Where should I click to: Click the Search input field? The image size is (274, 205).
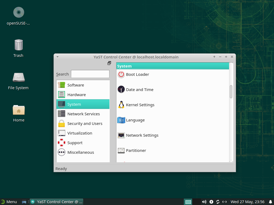[90, 74]
